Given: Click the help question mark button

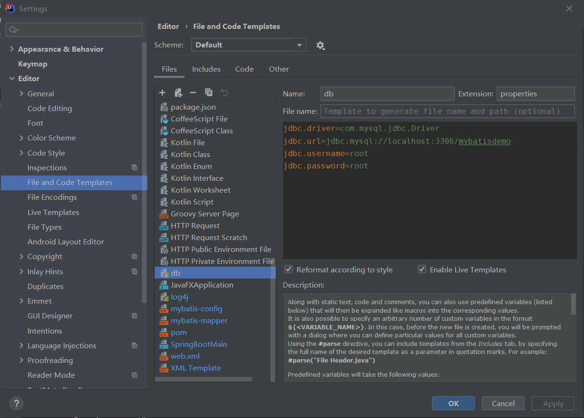Looking at the screenshot, I should 16,404.
